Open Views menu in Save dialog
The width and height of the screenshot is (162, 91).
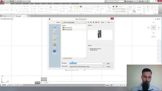coord(104,22)
